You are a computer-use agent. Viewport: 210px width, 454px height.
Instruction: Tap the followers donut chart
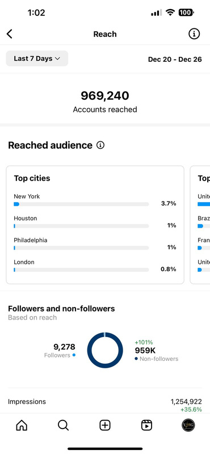(x=105, y=350)
